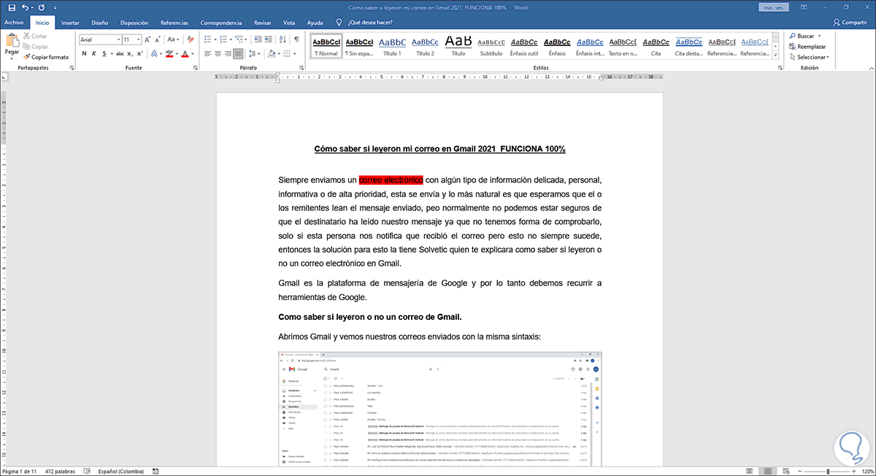Apply the Subtítulo style
The height and width of the screenshot is (476, 876).
pos(491,45)
